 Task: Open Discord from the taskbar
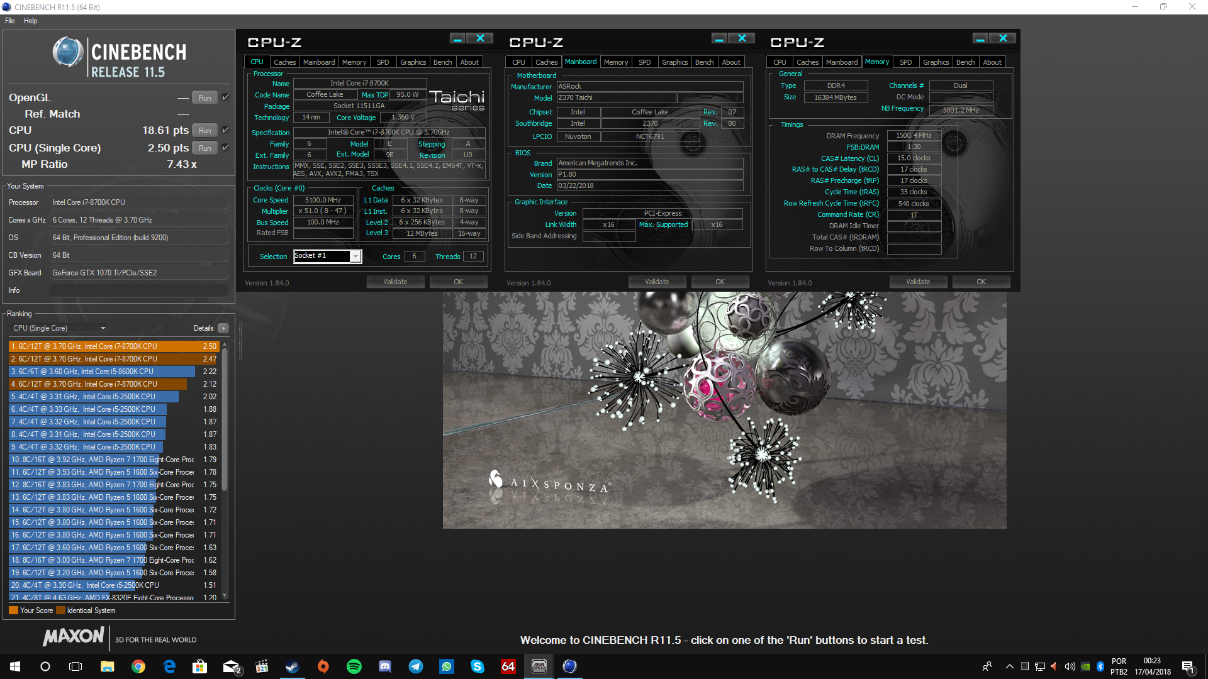point(384,666)
